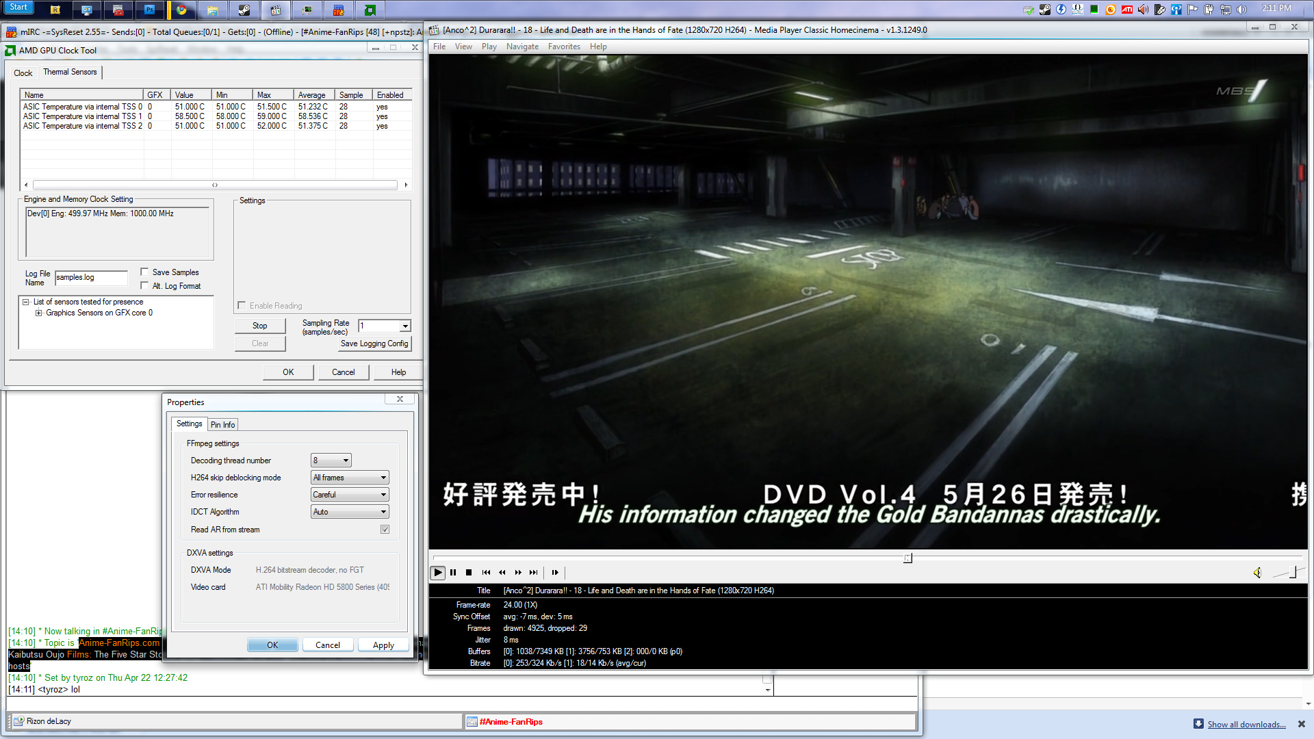Click the video seek bar thumb
This screenshot has width=1314, height=739.
click(x=907, y=558)
